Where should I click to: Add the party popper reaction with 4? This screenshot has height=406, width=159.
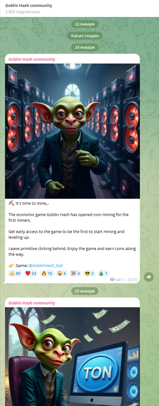coord(76,273)
